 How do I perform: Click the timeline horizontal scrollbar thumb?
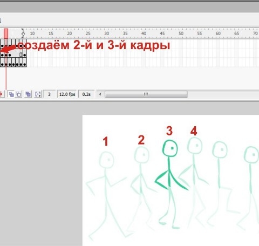[x=146, y=94]
